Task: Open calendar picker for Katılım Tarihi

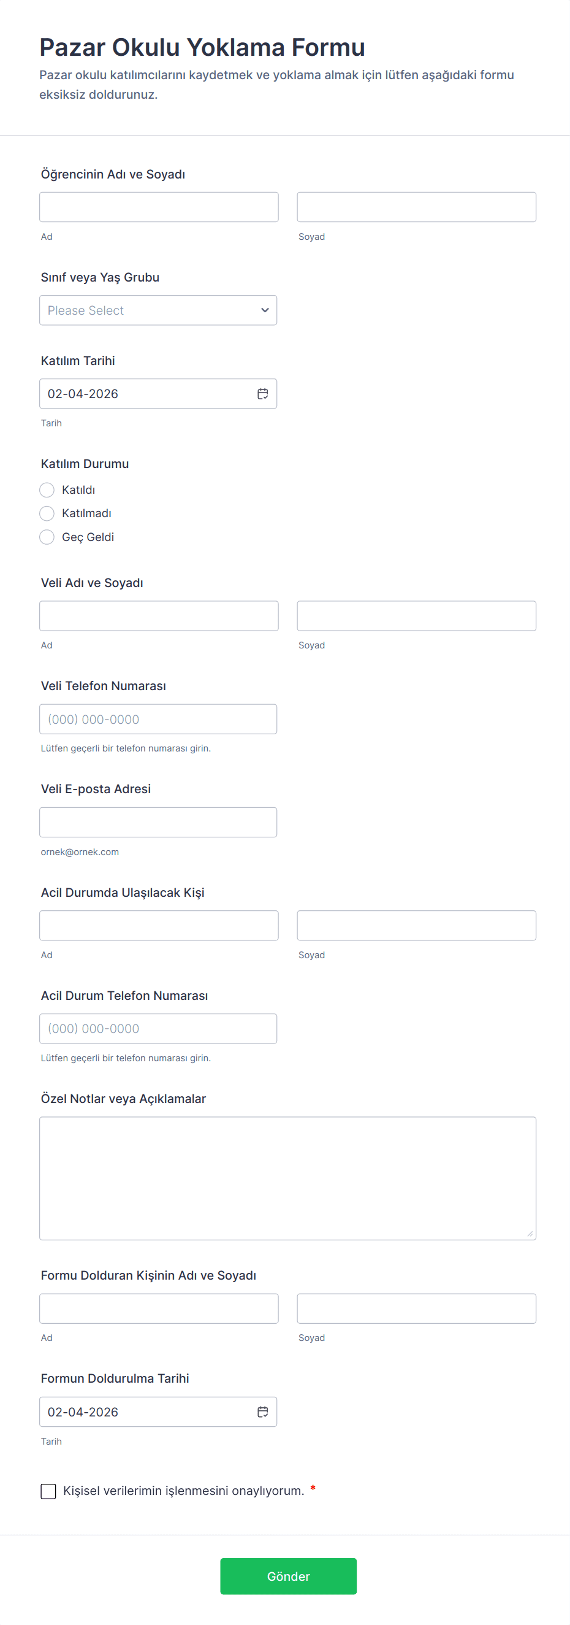Action: tap(263, 394)
